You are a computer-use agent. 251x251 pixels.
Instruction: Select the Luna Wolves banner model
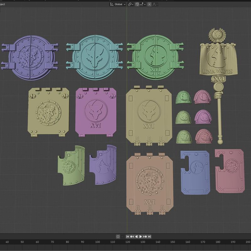pyautogui.click(x=218, y=59)
